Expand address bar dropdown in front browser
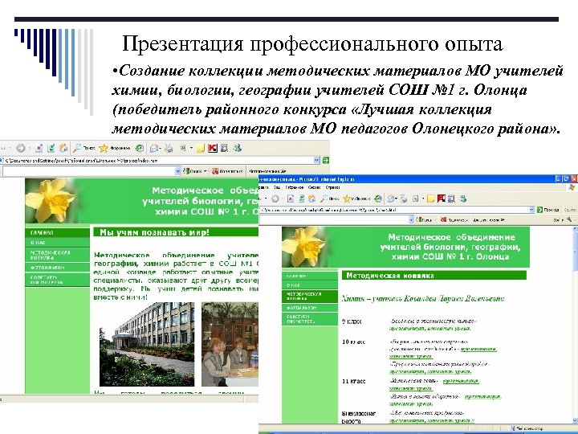Screen dimensions: 578x434 531,210
